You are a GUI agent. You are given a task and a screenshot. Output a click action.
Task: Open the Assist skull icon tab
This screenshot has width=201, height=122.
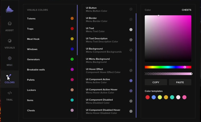[10, 24]
